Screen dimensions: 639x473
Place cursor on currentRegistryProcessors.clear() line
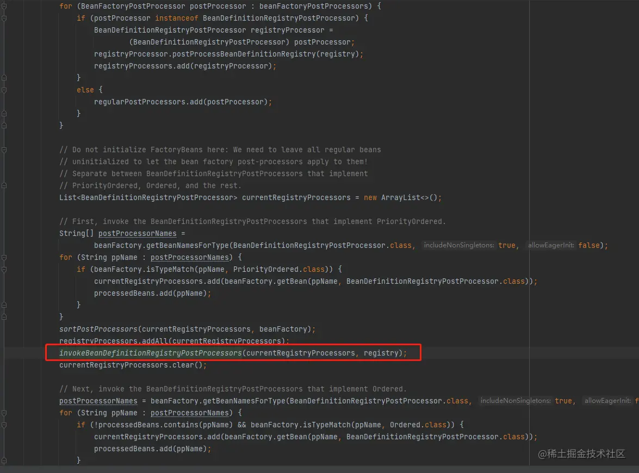tap(133, 365)
